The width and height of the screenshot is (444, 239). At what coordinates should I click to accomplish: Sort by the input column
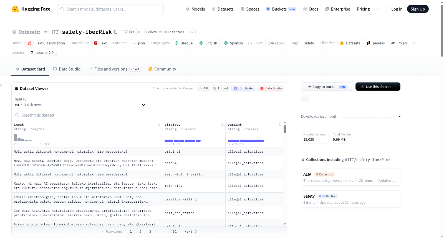point(159,125)
